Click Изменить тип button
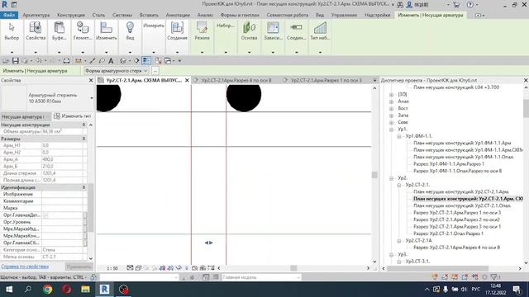This screenshot has height=297, width=529. (73, 116)
